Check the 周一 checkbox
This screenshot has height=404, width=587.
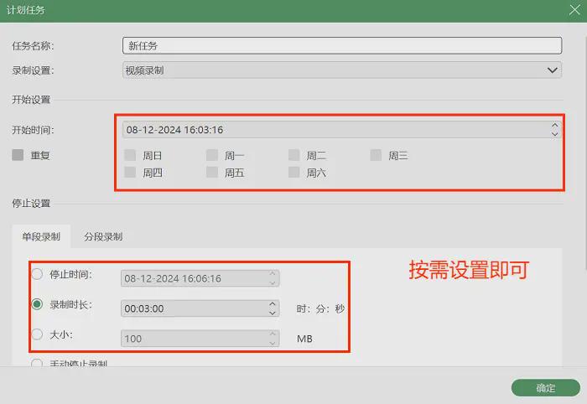[212, 155]
